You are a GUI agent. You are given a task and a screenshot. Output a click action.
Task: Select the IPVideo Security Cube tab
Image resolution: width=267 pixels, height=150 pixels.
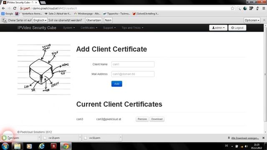pos(20,2)
